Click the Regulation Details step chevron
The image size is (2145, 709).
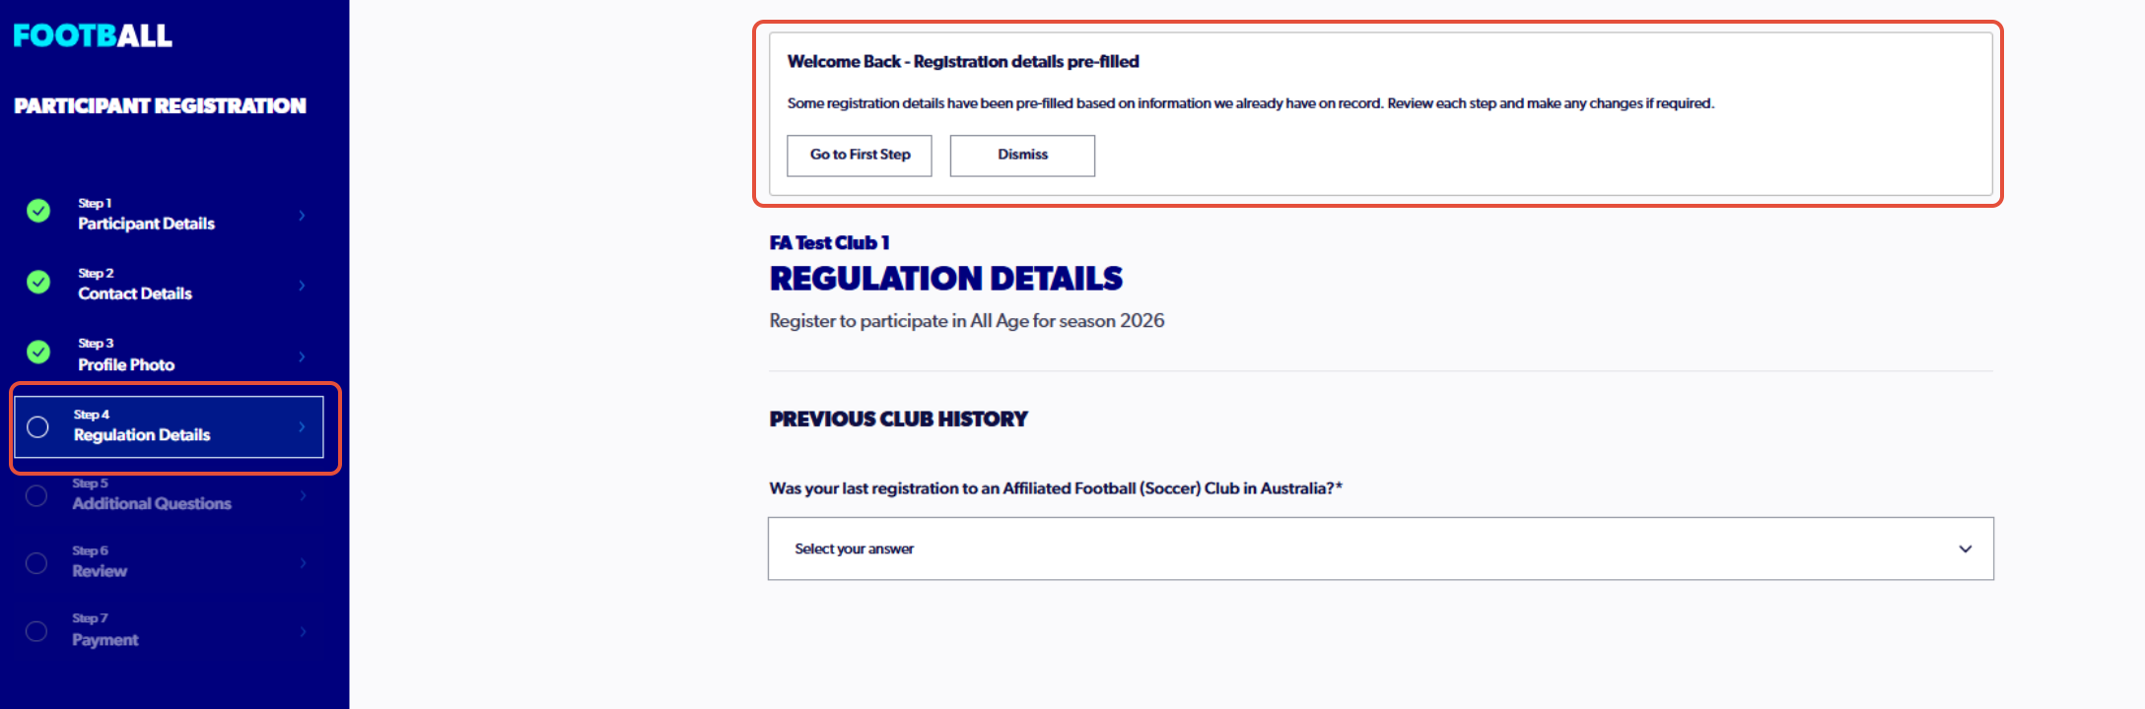pos(302,426)
